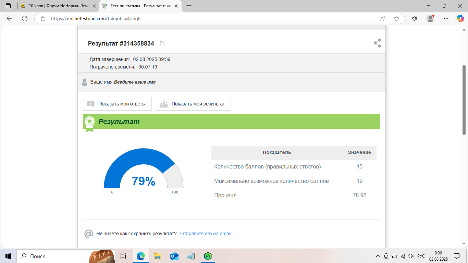
Task: Open the favorites list icon
Action: pos(415,18)
